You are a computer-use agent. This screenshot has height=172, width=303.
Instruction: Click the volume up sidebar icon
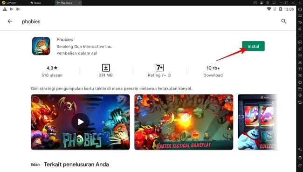[300, 22]
